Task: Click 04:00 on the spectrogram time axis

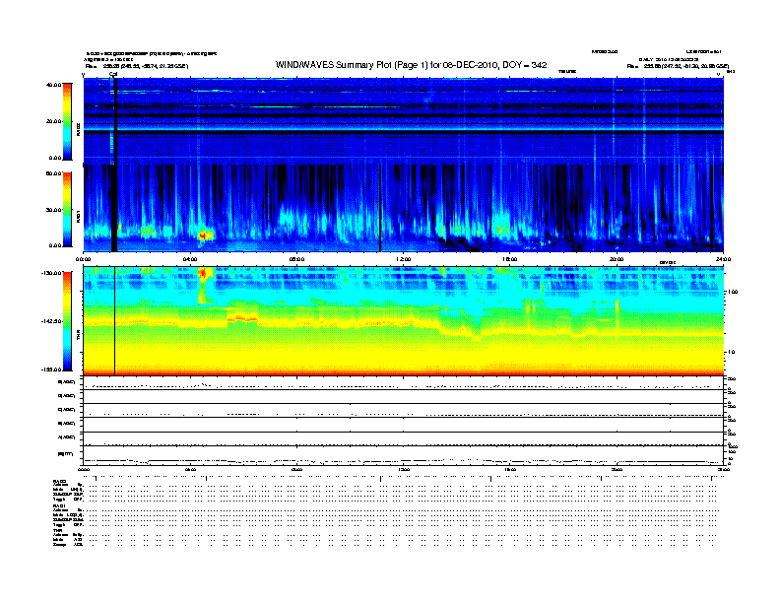Action: [x=190, y=259]
